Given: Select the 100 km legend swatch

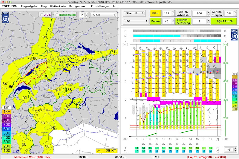Looking at the screenshot, I should pos(7,150).
